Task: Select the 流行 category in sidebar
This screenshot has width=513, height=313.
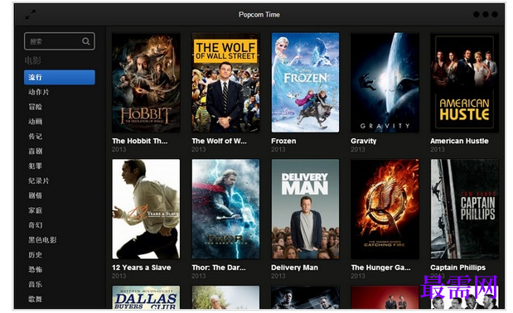Action: (60, 77)
